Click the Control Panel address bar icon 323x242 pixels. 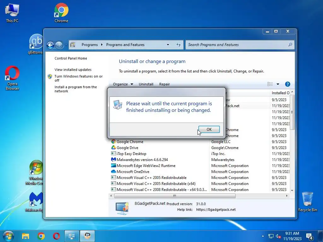(x=73, y=45)
